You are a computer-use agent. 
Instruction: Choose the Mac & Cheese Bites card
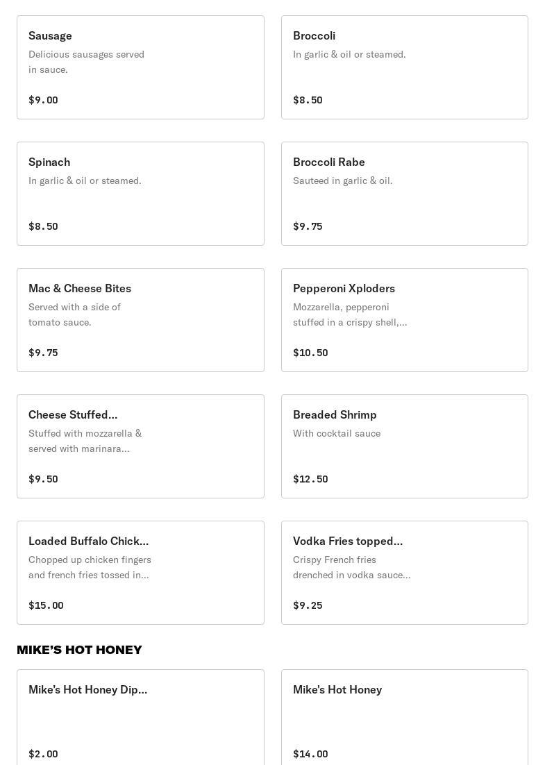pos(140,320)
